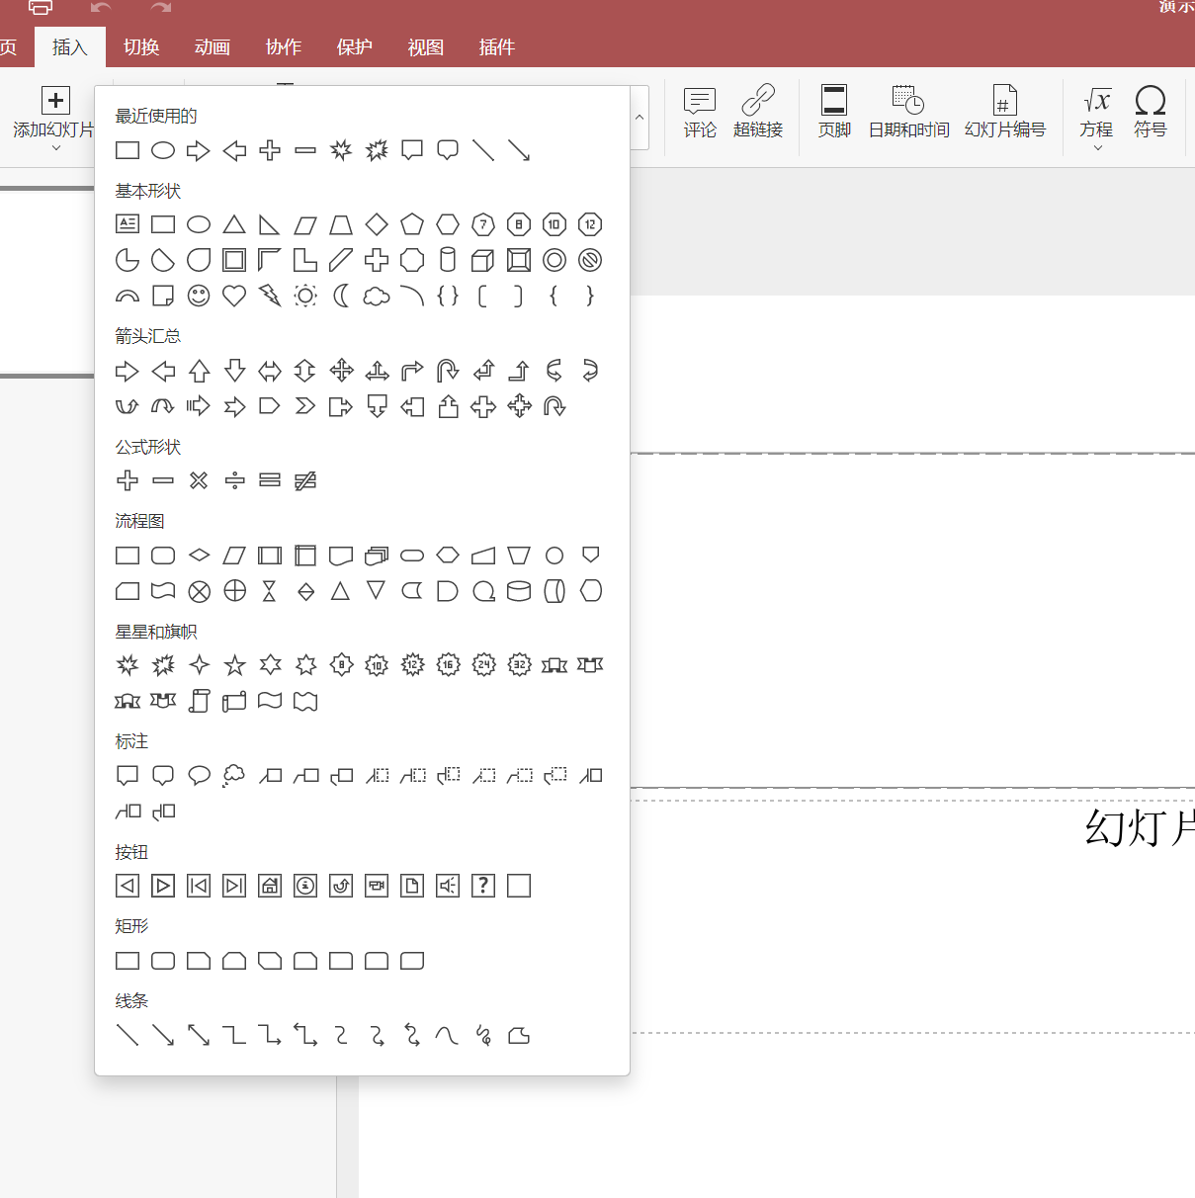Select the heart shape in basic shapes
Screen dimensions: 1195x1198
pyautogui.click(x=234, y=296)
